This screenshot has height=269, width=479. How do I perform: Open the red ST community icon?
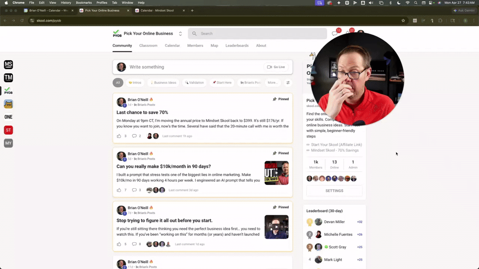coord(8,130)
